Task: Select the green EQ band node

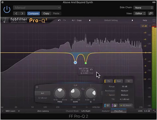Action: pos(85,63)
